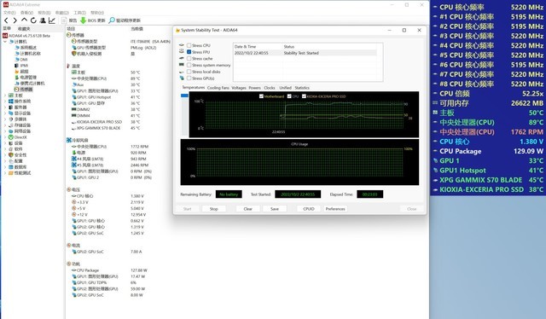This screenshot has width=546, height=319.
Task: Enable the Stress local disks checkbox
Action: 189,72
